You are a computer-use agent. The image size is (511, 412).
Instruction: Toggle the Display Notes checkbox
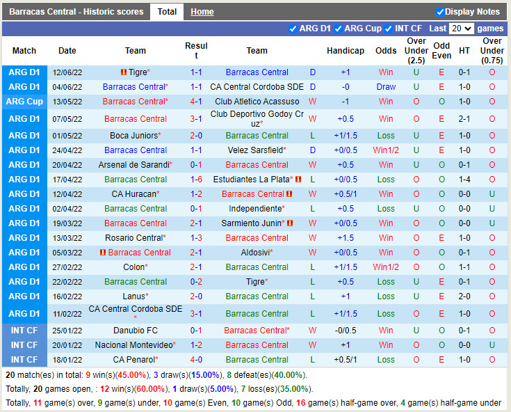[x=440, y=12]
